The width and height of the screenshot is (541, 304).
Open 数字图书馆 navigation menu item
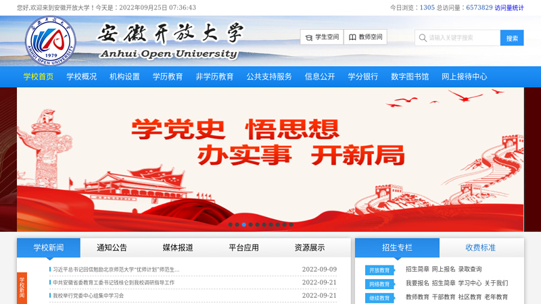point(410,76)
